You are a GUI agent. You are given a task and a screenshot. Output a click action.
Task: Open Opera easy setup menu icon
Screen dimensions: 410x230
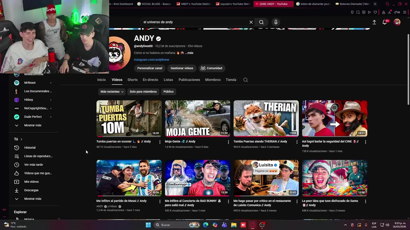(405, 12)
